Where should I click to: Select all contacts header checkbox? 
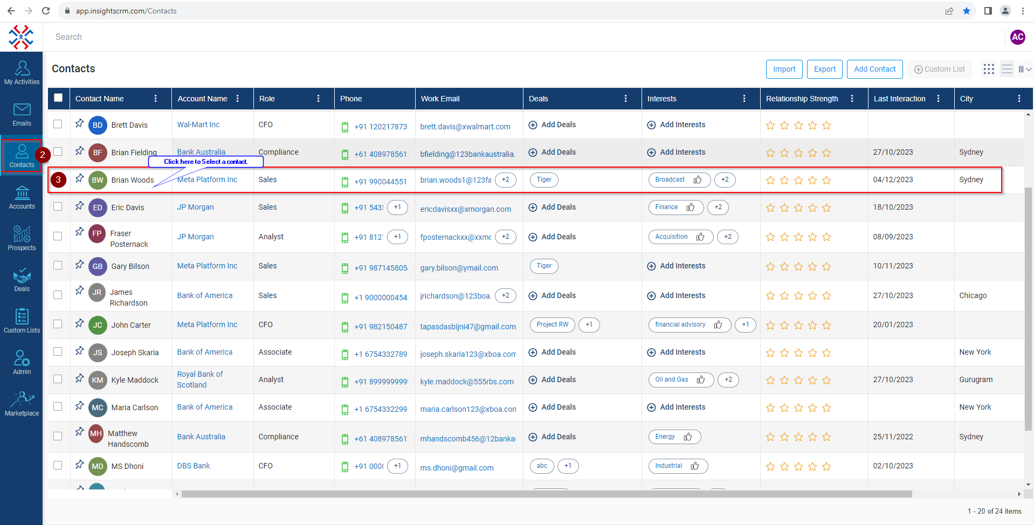click(58, 98)
